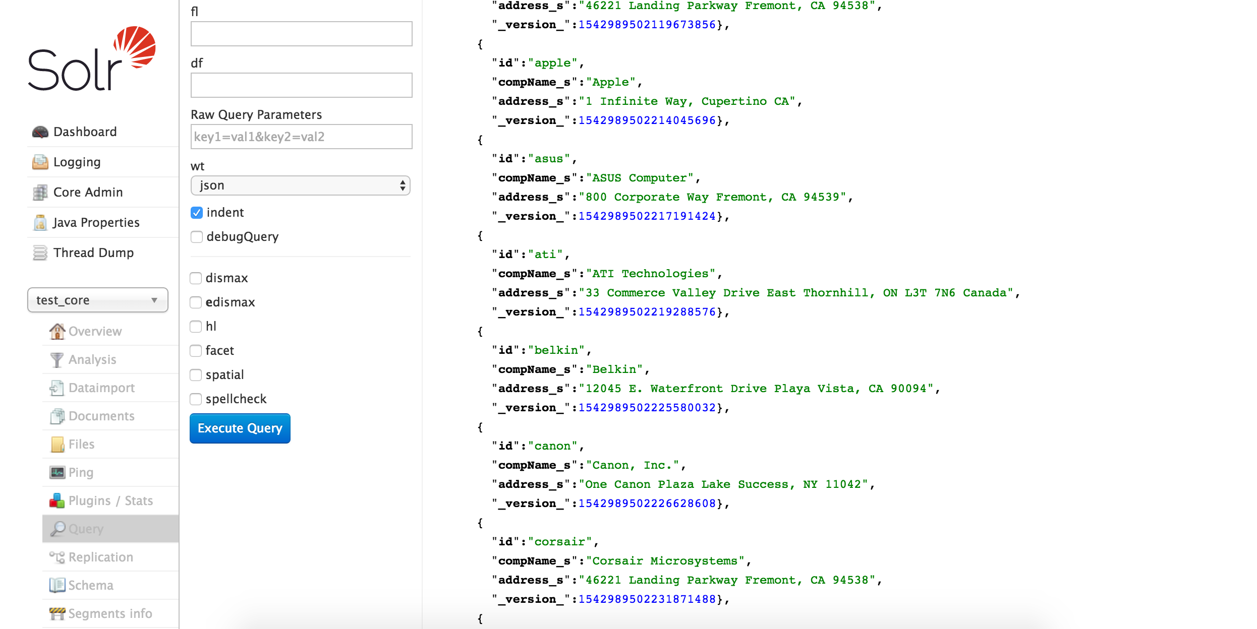Open the Ping link
The width and height of the screenshot is (1257, 629).
coord(81,473)
